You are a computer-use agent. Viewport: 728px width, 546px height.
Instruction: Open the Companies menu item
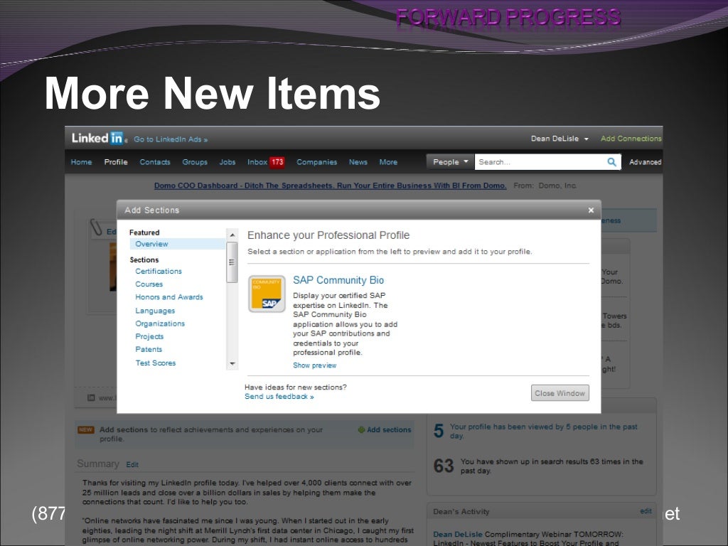coord(316,162)
